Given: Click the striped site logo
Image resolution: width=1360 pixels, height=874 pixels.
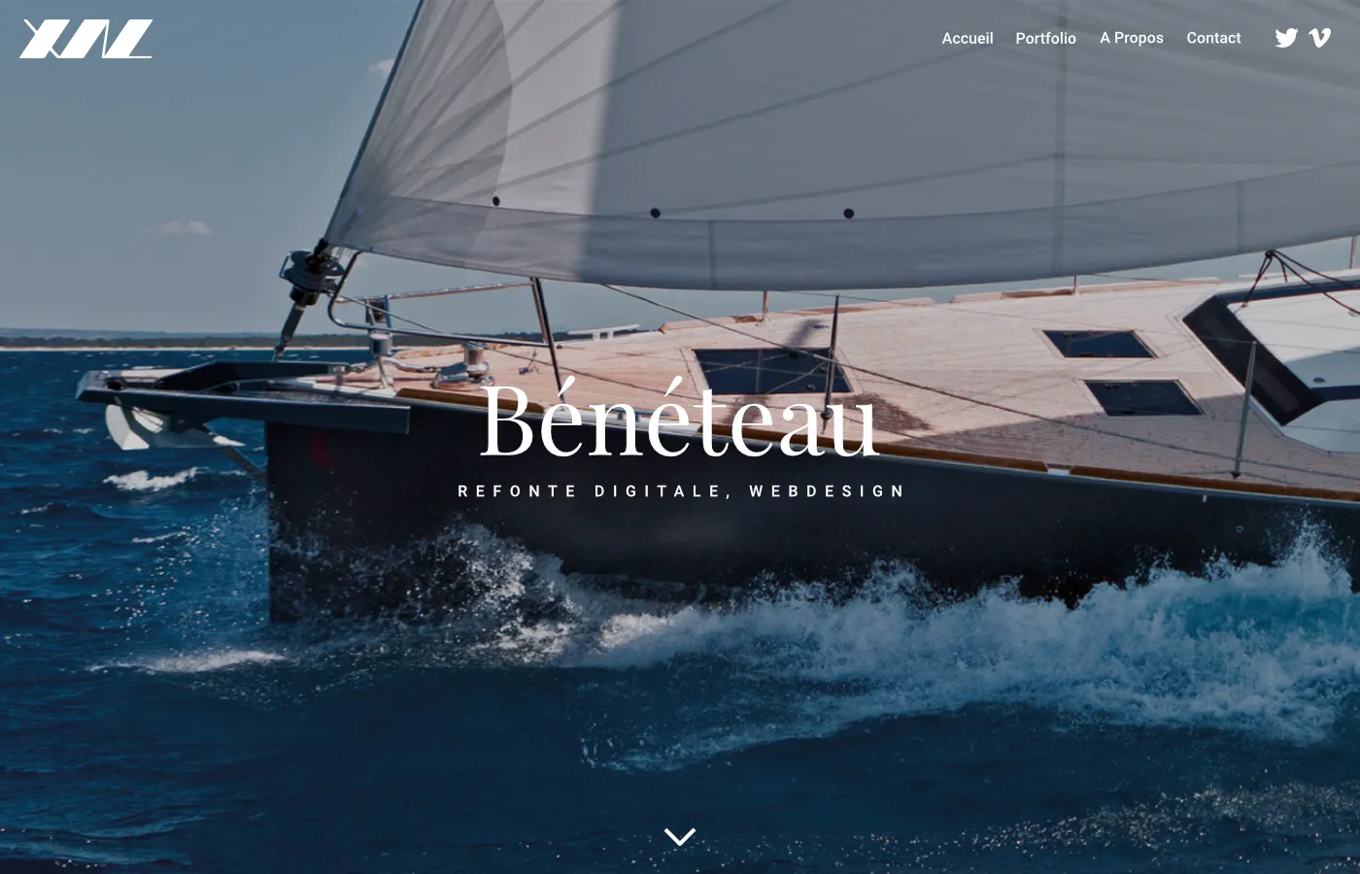Looking at the screenshot, I should pos(86,39).
